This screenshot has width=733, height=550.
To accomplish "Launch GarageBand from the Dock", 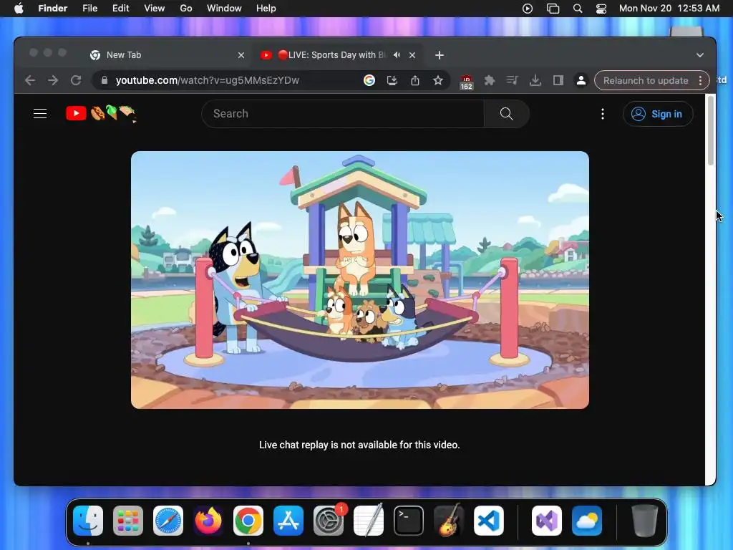I will [449, 521].
